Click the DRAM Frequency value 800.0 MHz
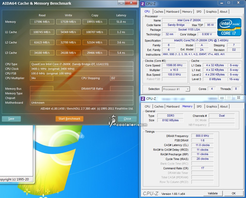 [x=202, y=136]
